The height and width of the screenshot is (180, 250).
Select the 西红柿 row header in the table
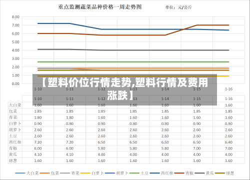[x=15, y=142]
